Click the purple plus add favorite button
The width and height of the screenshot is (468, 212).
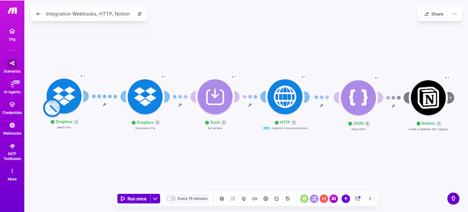[345, 198]
